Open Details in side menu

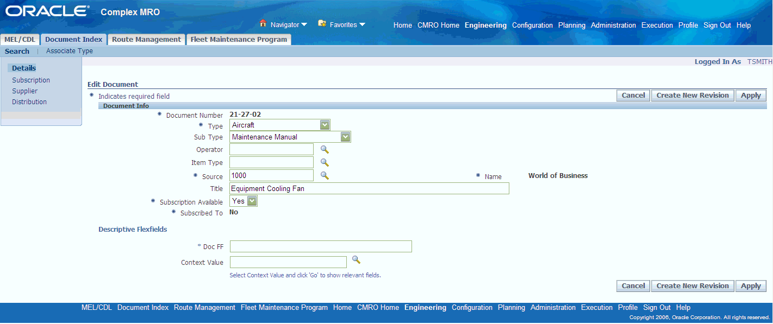(24, 68)
